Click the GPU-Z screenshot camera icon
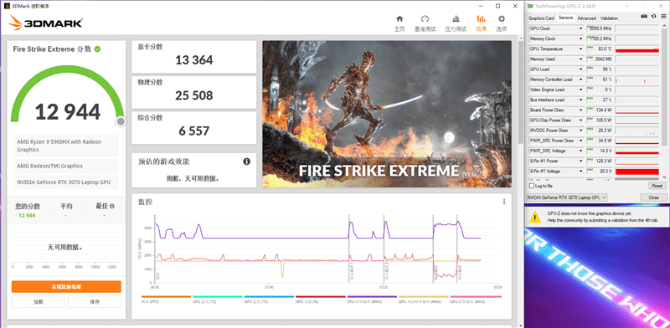670x328 pixels. [x=644, y=16]
